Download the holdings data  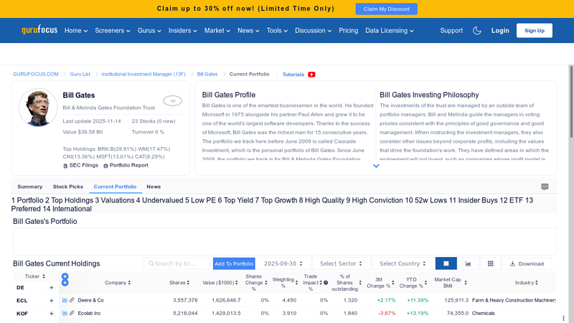click(x=527, y=263)
